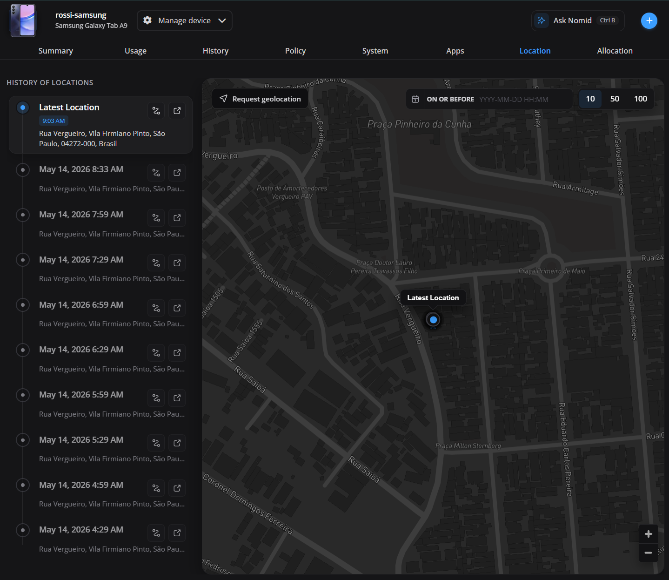This screenshot has width=669, height=580.
Task: Show 50 location results
Action: coord(615,99)
